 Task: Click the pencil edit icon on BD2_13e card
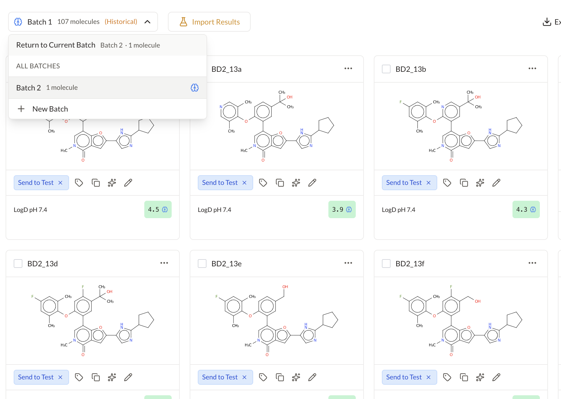pyautogui.click(x=312, y=377)
